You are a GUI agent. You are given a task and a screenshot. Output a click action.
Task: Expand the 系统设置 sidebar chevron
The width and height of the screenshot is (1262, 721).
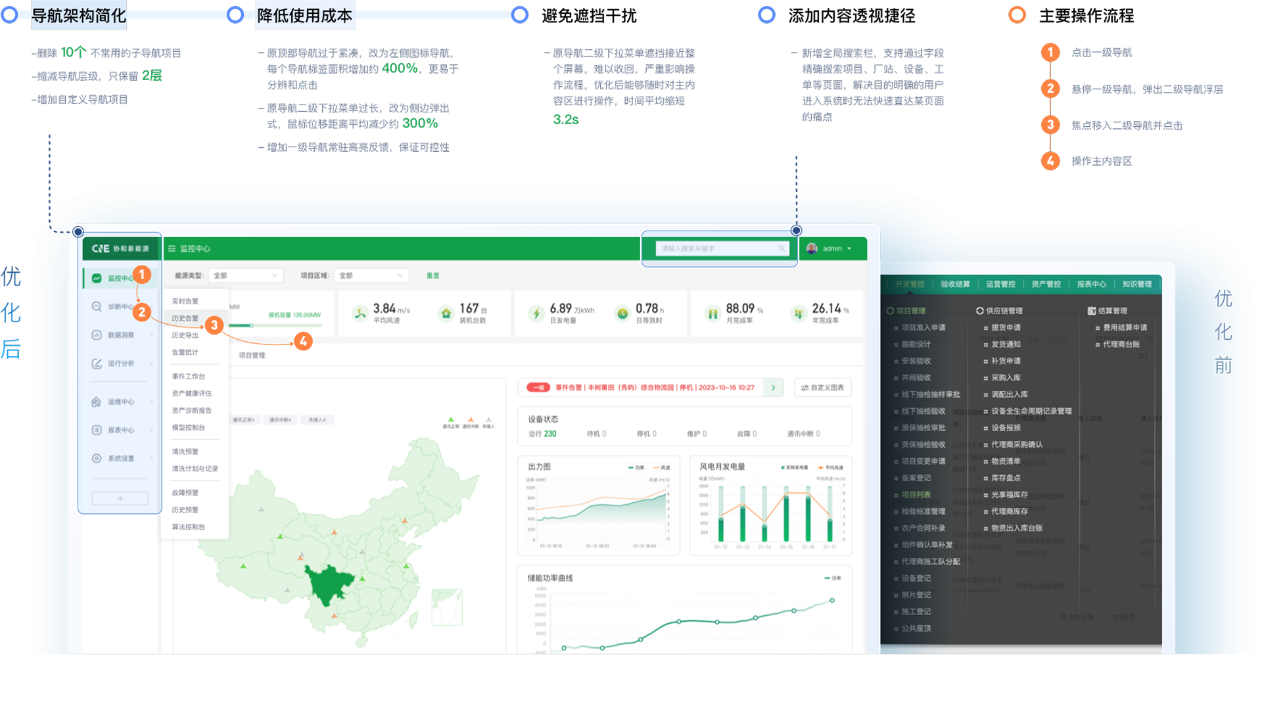[152, 458]
